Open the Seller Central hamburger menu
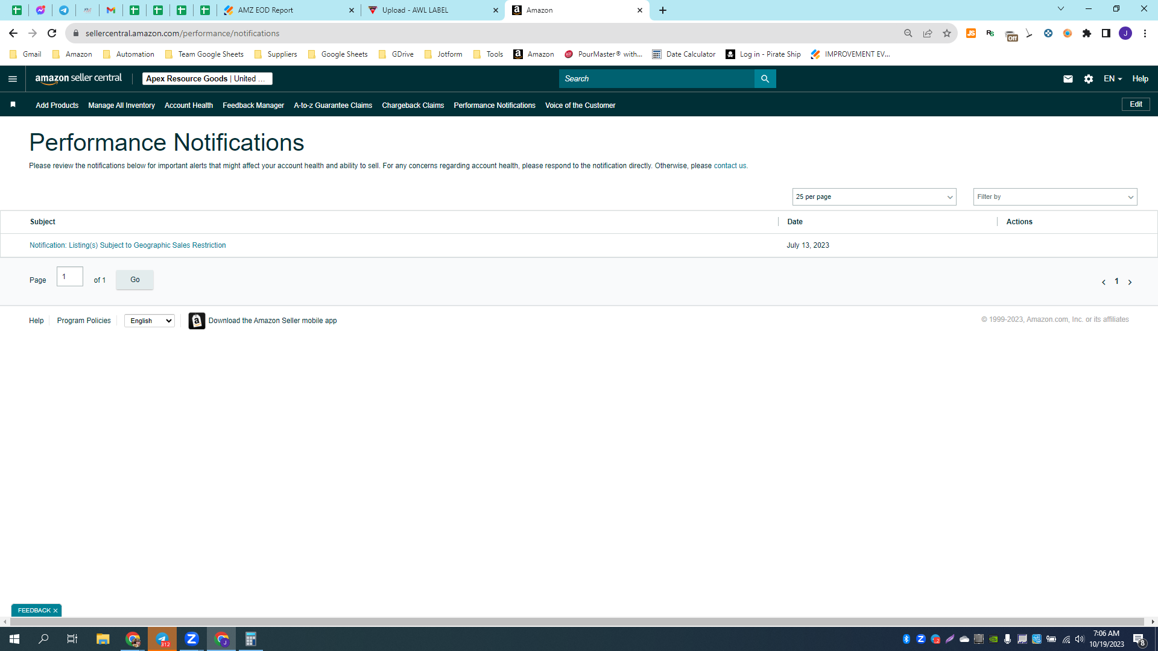 coord(13,79)
